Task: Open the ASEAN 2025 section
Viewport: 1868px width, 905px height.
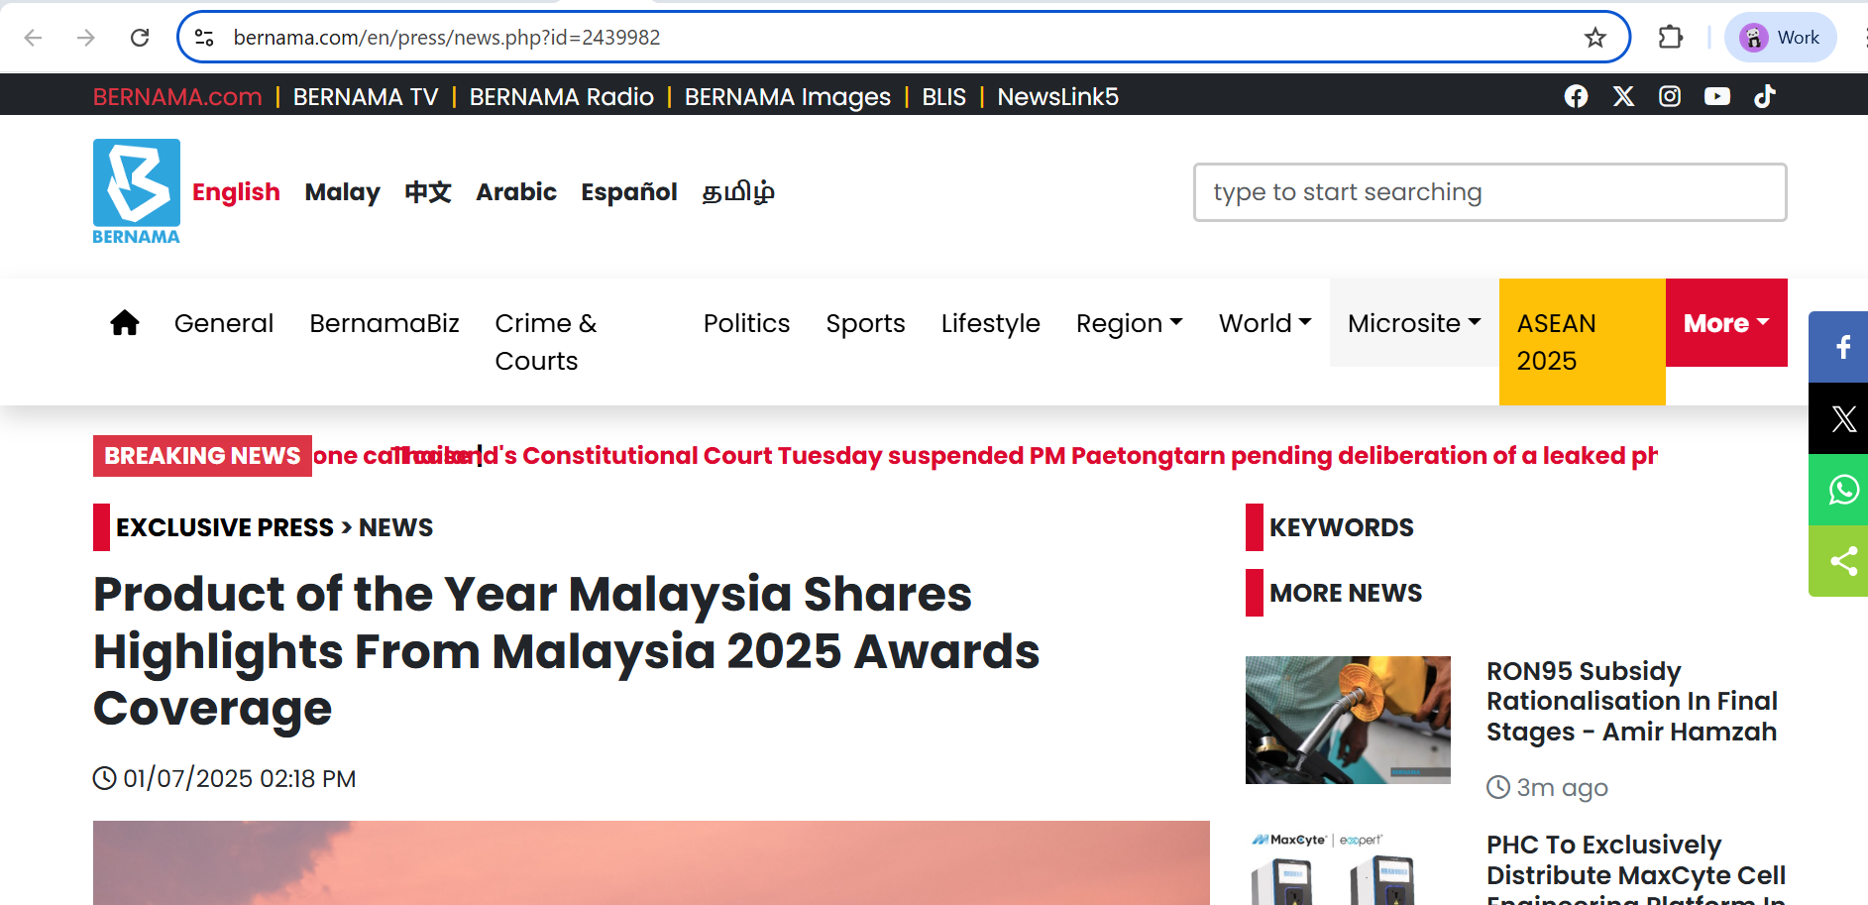Action: (x=1583, y=342)
